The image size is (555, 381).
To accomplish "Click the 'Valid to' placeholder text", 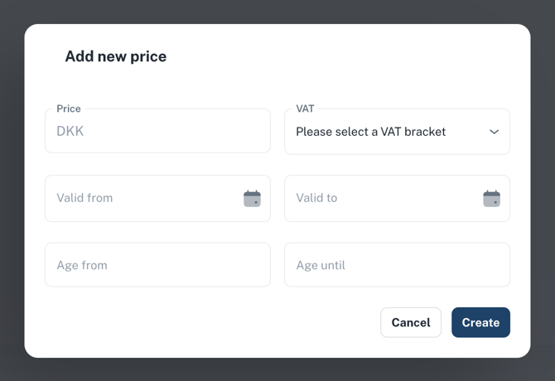I will [316, 198].
